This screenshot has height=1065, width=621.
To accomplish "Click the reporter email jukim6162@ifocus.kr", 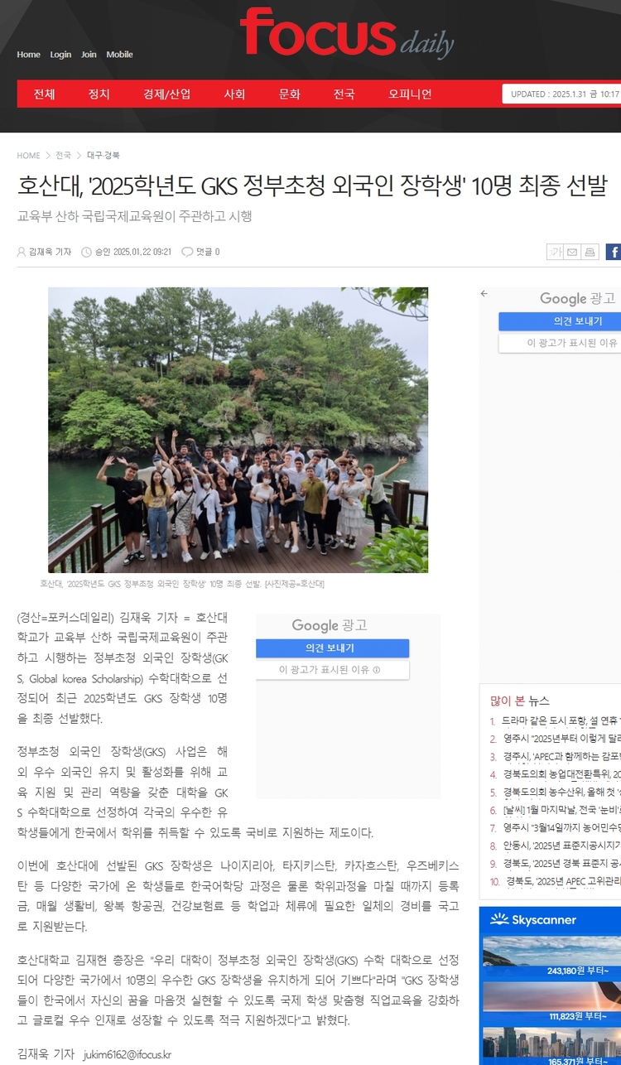I will coord(128,1054).
